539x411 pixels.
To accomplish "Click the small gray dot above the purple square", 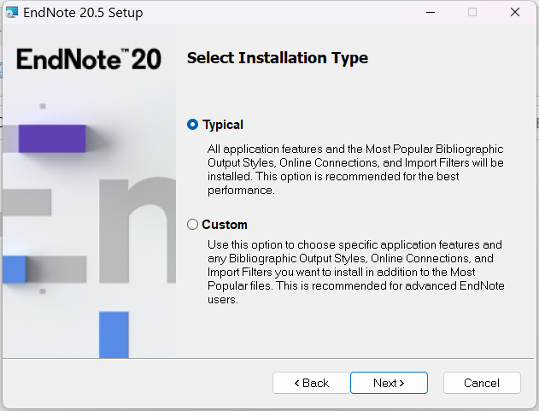I will point(43,106).
